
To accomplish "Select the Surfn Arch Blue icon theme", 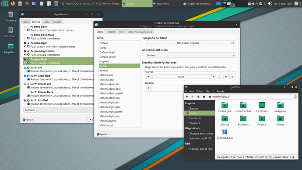I will 58,78.
